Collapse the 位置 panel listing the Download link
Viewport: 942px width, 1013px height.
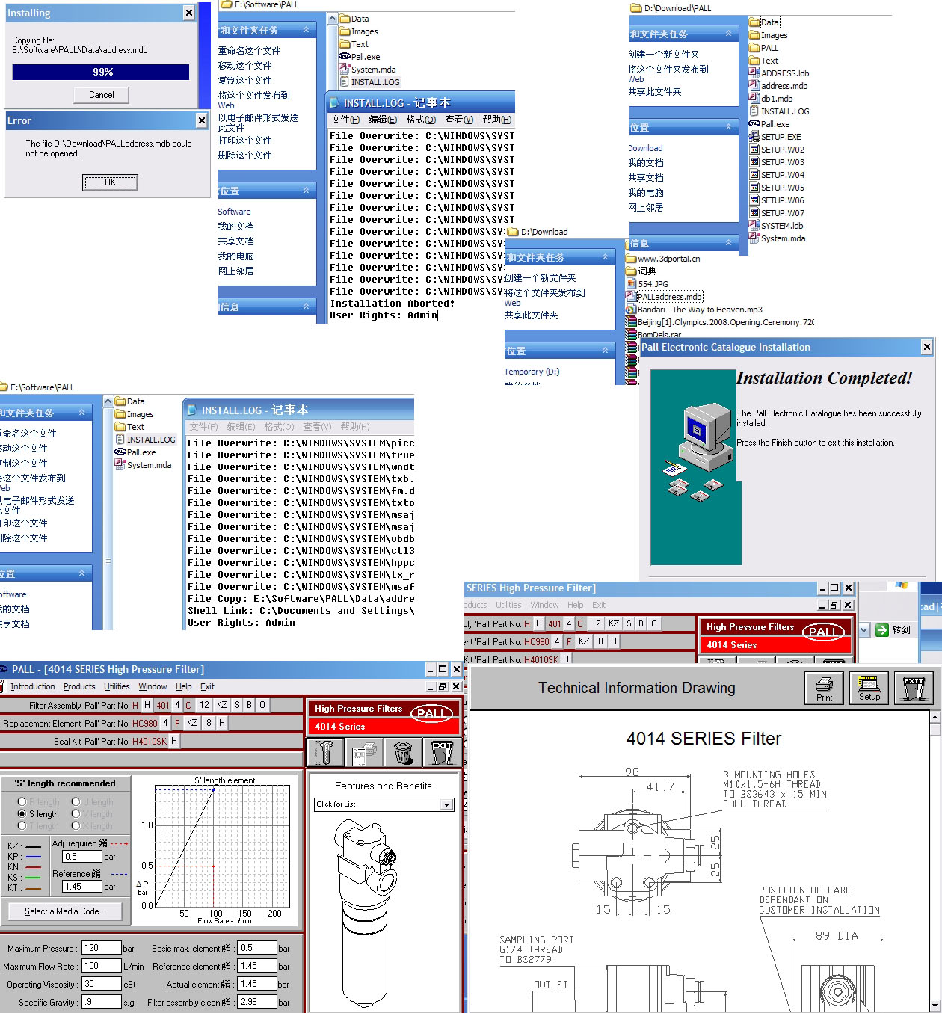pyautogui.click(x=729, y=127)
